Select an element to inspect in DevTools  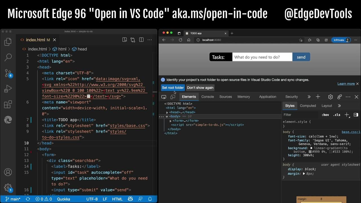tap(164, 97)
